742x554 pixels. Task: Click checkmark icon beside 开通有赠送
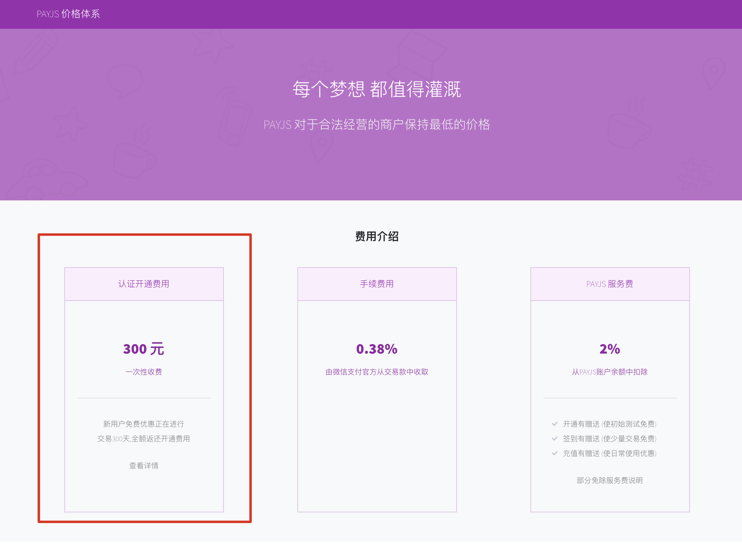(554, 424)
